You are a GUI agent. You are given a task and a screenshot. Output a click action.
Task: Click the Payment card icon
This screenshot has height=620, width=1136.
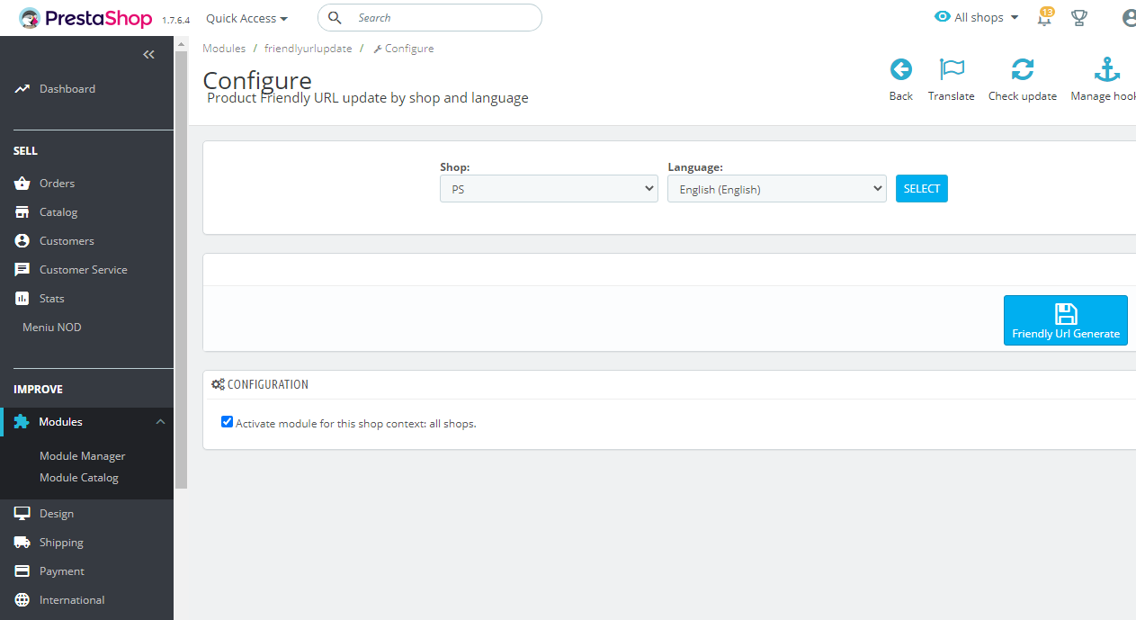(x=22, y=571)
